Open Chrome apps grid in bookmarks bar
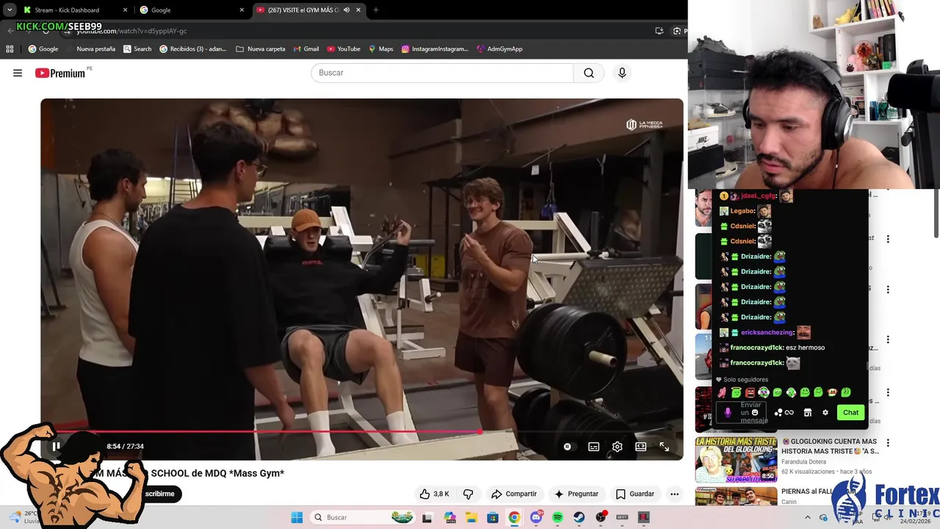Viewport: 940px width, 529px height. tap(10, 49)
